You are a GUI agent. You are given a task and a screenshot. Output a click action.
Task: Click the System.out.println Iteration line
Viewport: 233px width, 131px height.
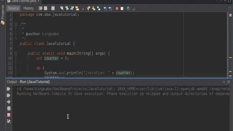click(x=89, y=73)
